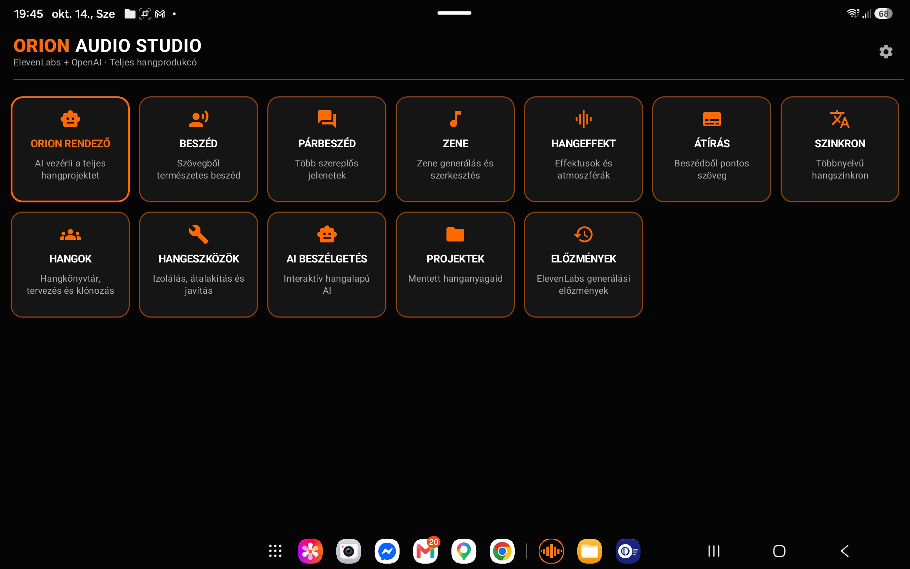
Task: Click the Hangok group icon
Action: [70, 234]
